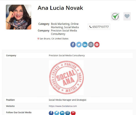The height and width of the screenshot is (115, 136).
Task: Open Instagram in Follow Our Social Media row
Action: pos(68,113)
